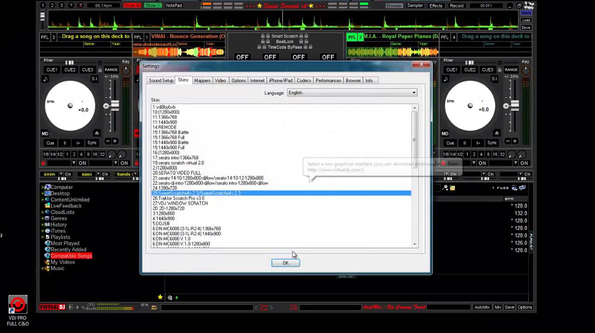
Task: Open the Record panel
Action: coord(456,6)
